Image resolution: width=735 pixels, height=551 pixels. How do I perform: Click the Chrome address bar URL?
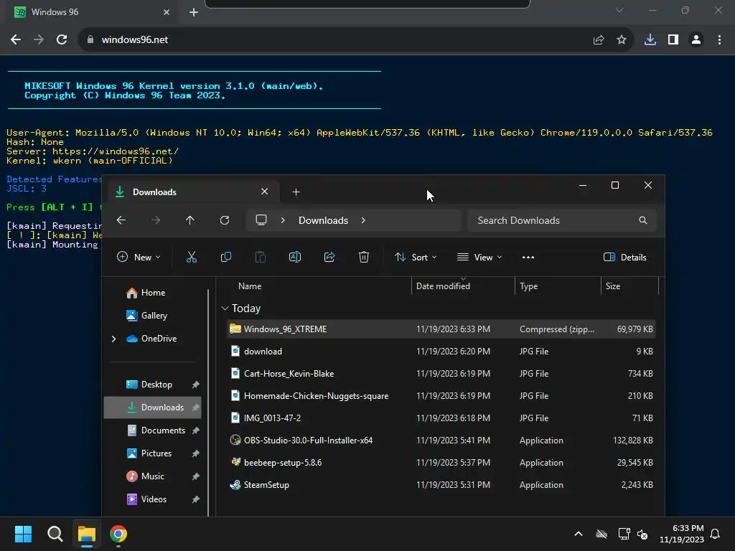coord(135,40)
